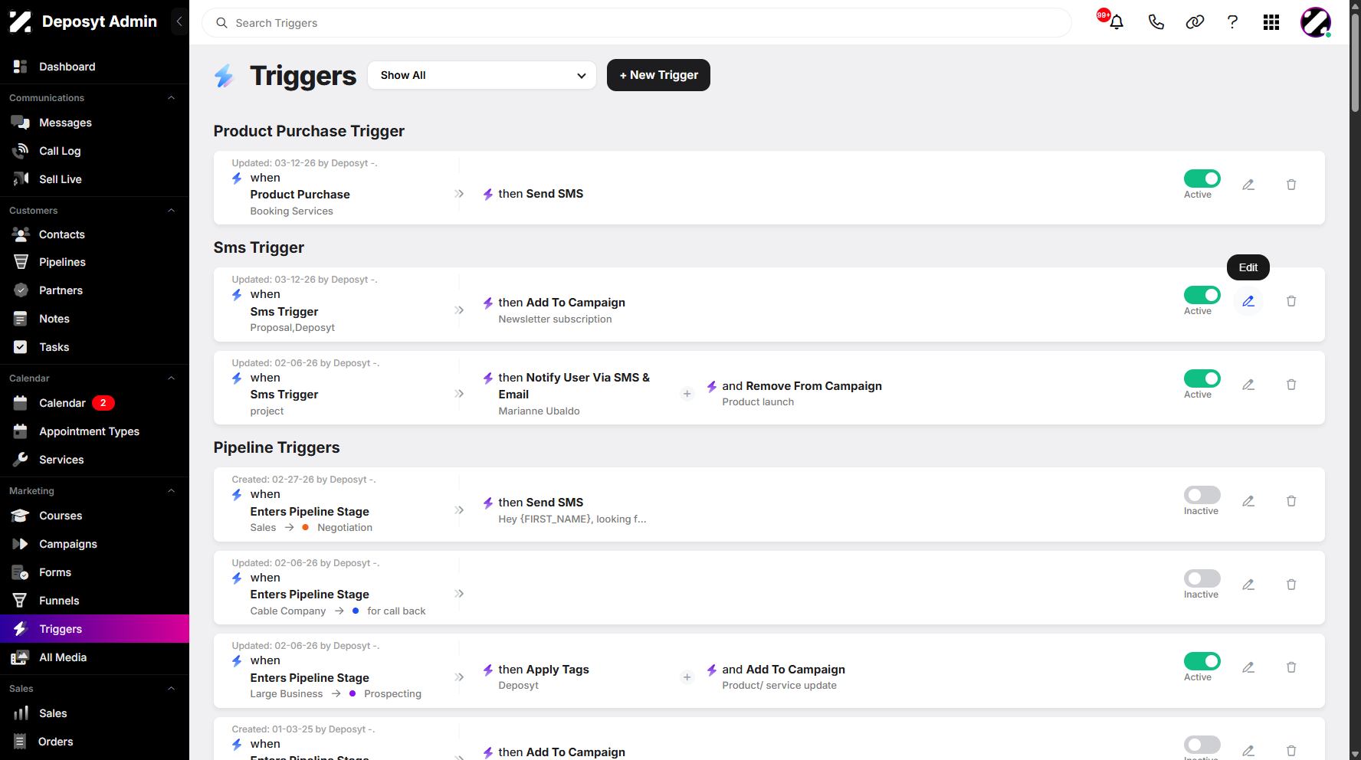The height and width of the screenshot is (760, 1361).
Task: Click the New Trigger button
Action: (x=658, y=75)
